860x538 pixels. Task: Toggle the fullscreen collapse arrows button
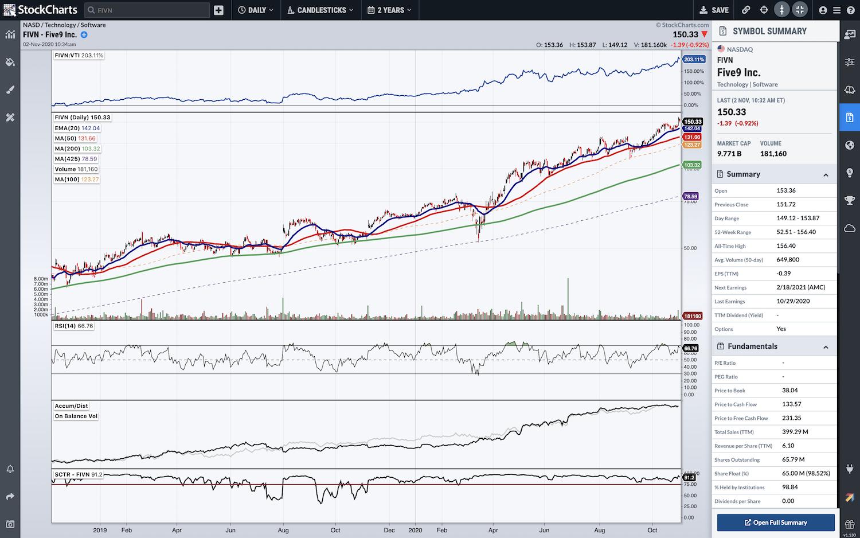pyautogui.click(x=800, y=10)
